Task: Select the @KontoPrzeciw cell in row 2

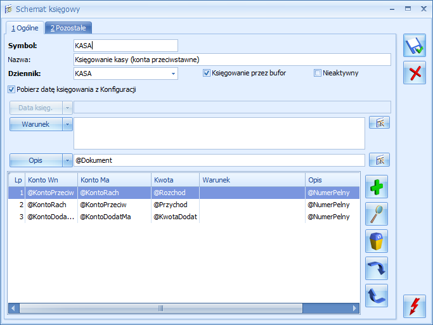Action: [x=114, y=205]
